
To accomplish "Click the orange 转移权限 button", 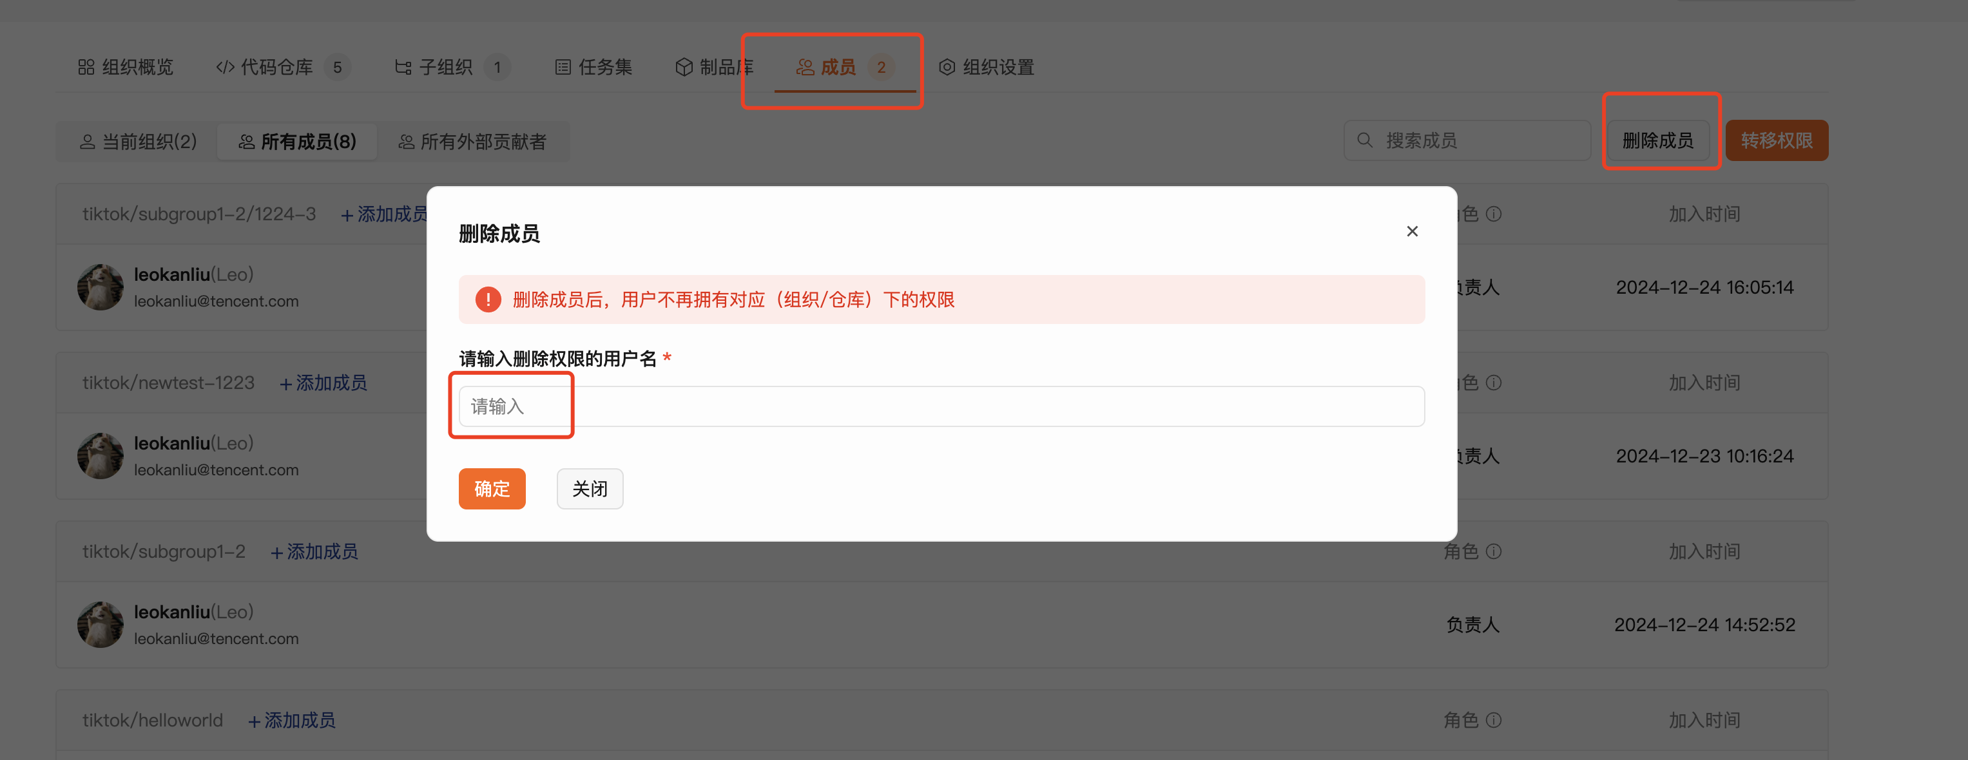I will tap(1776, 140).
